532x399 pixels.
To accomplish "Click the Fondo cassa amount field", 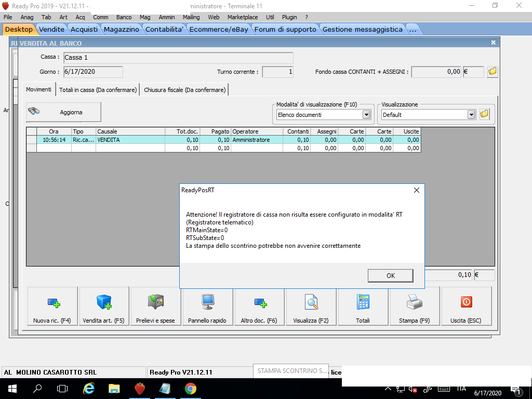I will point(436,72).
